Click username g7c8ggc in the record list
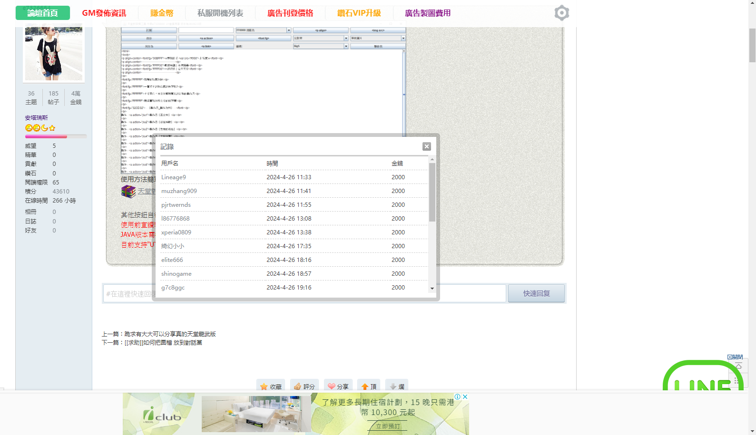 coord(173,287)
